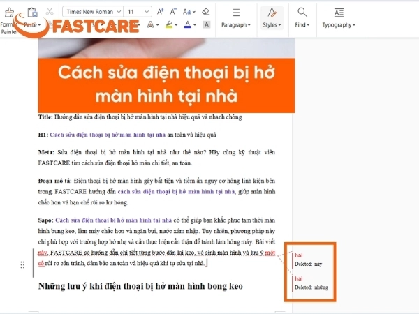419x314 pixels.
Task: Click the bold 'Đoạn mô tả:' label
Action: 54,181
